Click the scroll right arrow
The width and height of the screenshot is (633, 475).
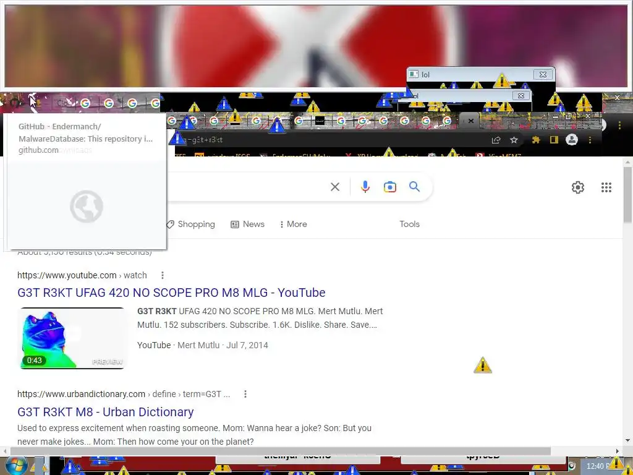click(x=618, y=451)
